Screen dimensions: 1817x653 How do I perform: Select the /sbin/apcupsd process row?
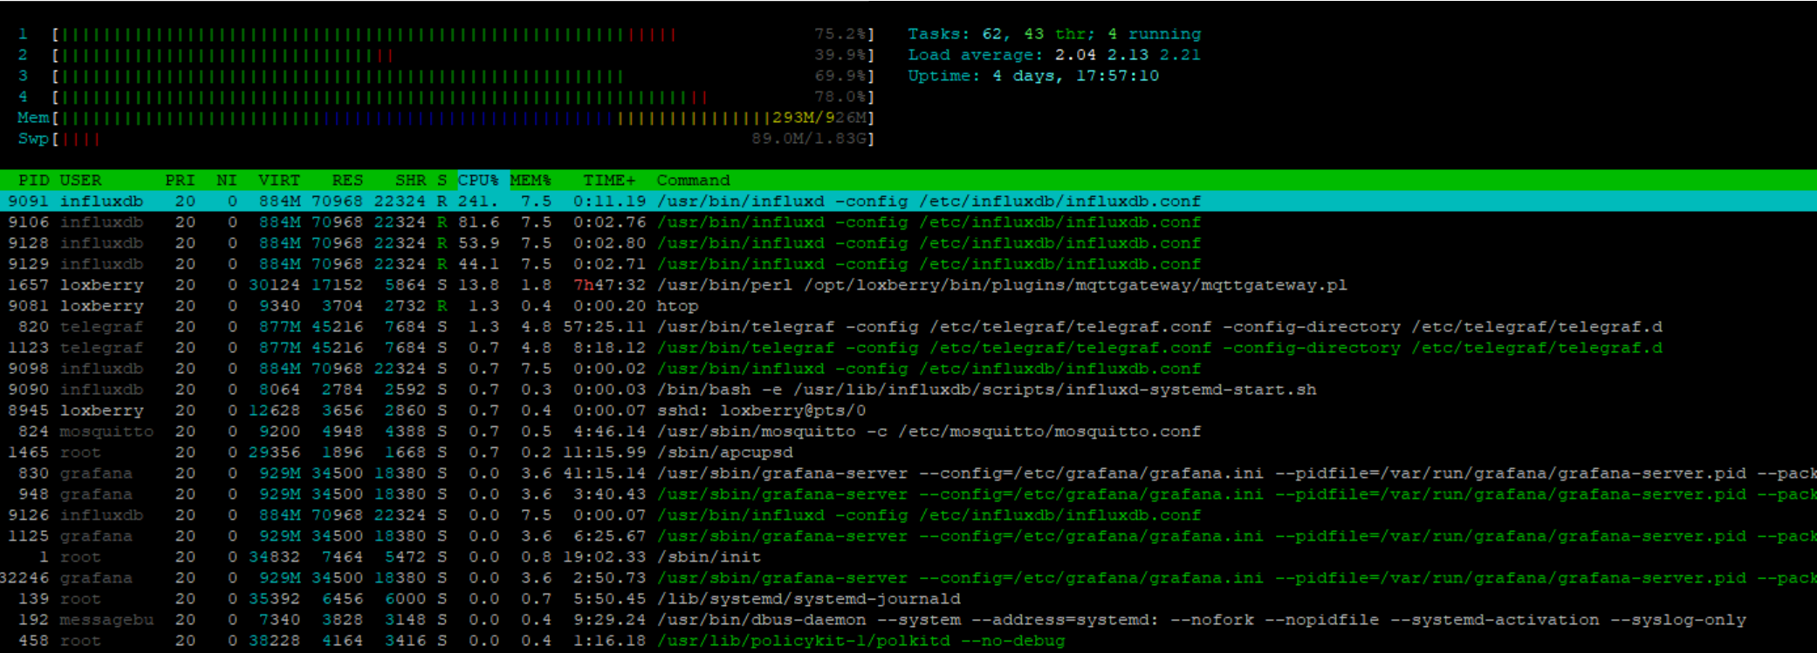click(908, 452)
